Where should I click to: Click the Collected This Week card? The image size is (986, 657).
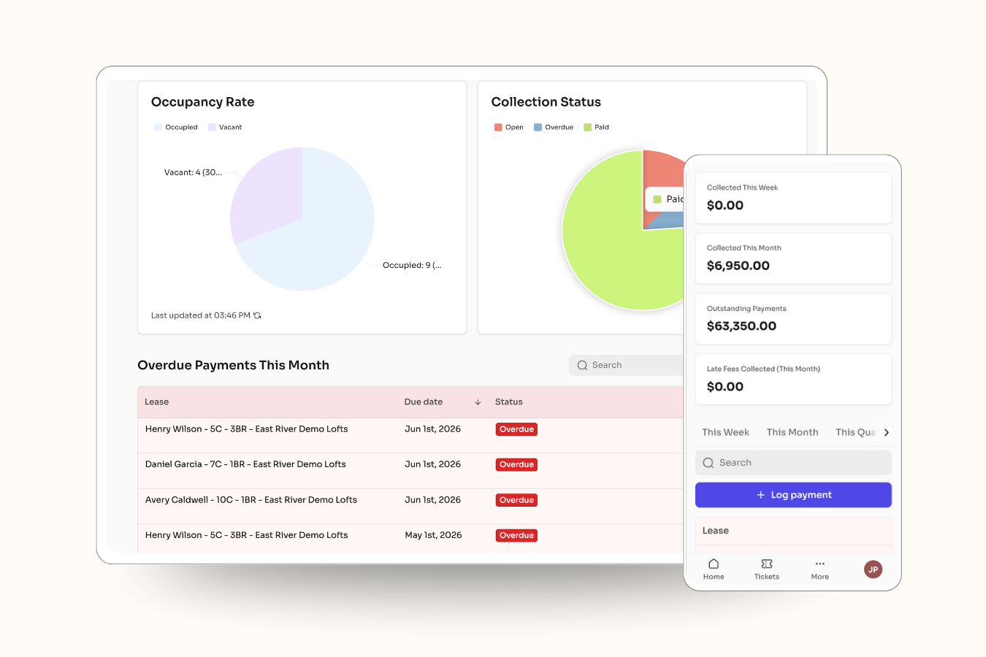(x=793, y=198)
